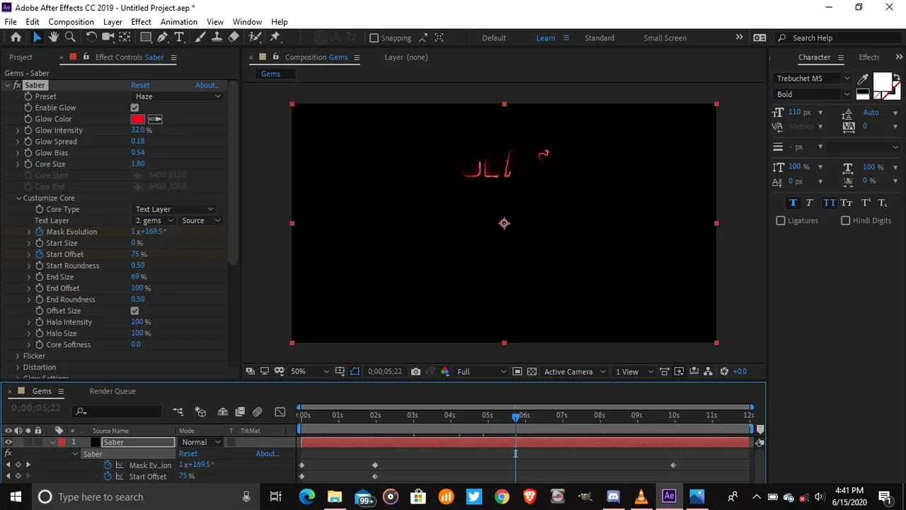Uncheck the Offset Size checkbox

(x=134, y=310)
